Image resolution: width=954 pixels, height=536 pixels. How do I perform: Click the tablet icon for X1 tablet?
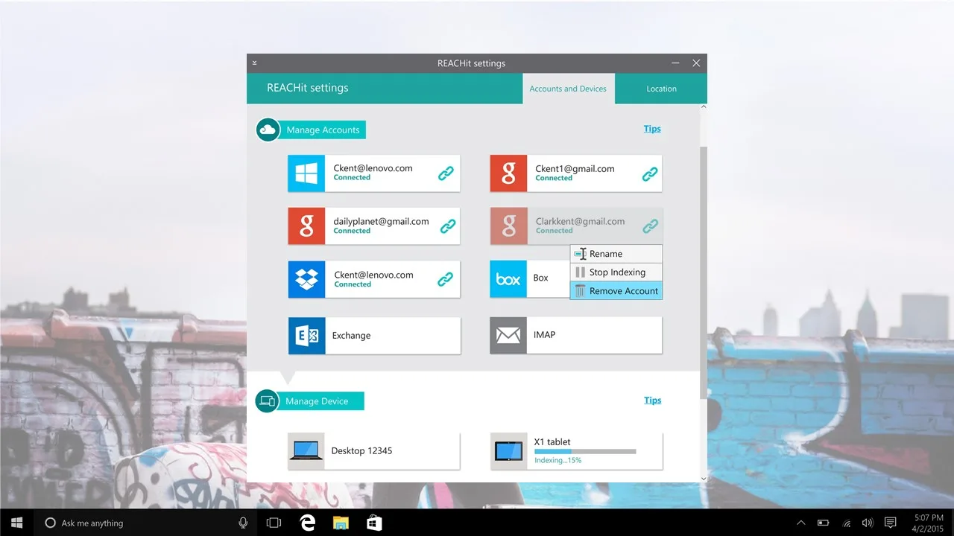point(508,451)
